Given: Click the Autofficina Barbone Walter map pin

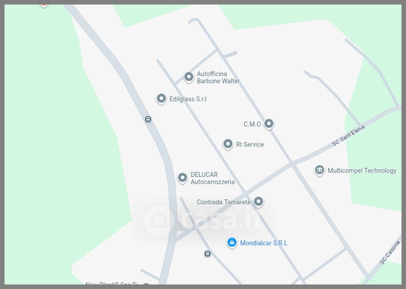Looking at the screenshot, I should click(189, 77).
